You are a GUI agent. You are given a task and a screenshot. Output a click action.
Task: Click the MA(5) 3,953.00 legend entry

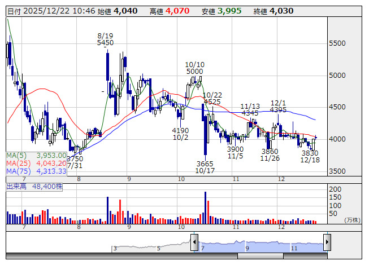tap(36, 156)
